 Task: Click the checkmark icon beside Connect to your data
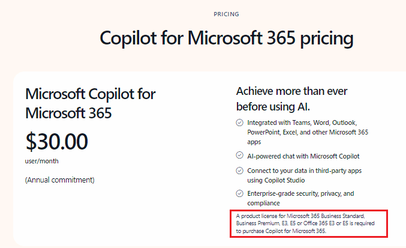pyautogui.click(x=239, y=171)
